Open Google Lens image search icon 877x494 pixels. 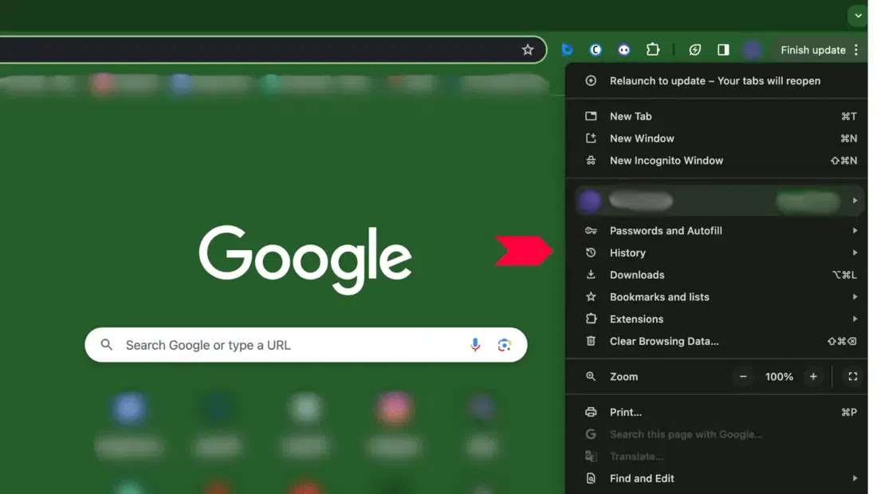pyautogui.click(x=504, y=345)
